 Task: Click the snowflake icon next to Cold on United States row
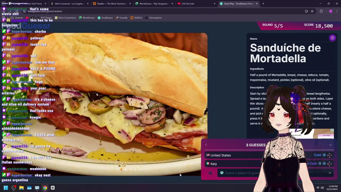(324, 155)
